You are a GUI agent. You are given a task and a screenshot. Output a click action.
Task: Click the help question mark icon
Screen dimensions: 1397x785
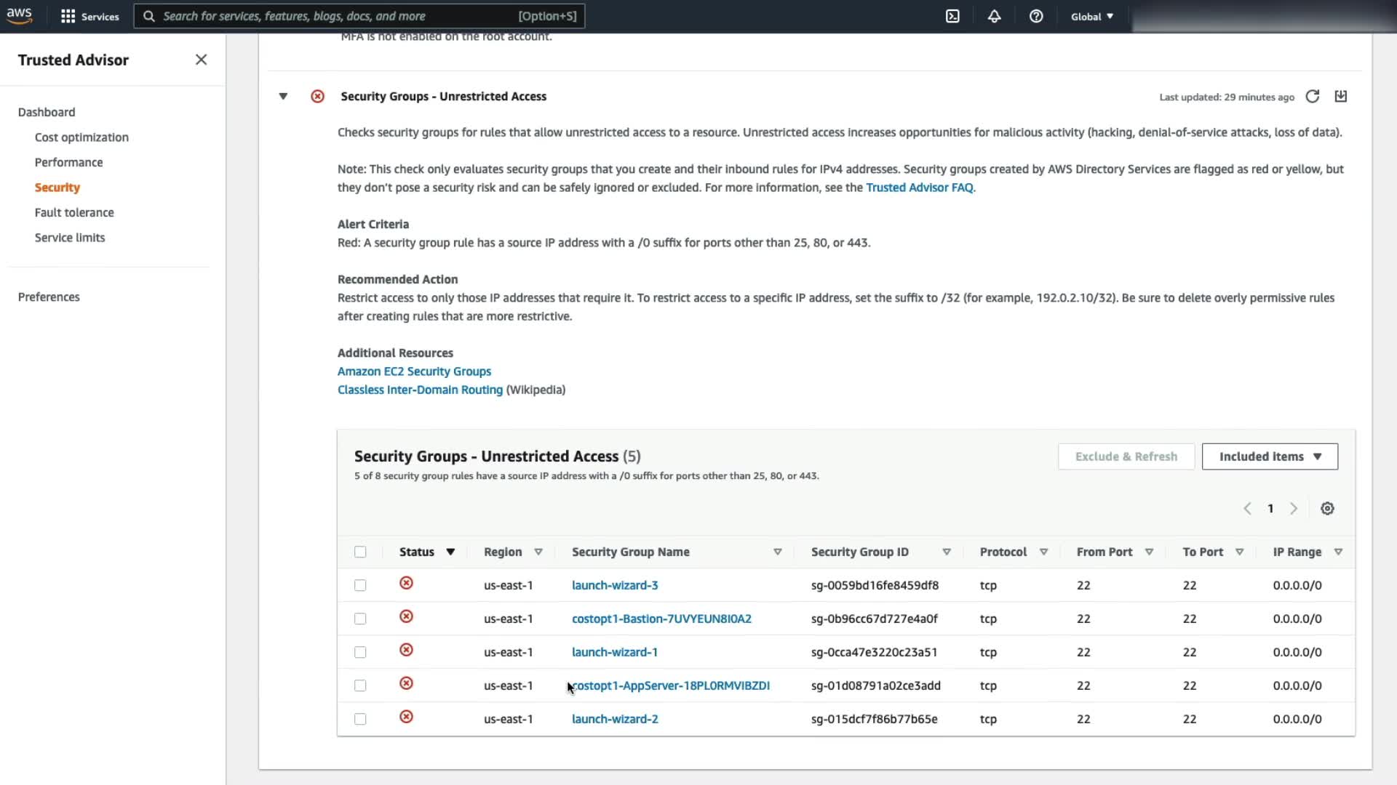pos(1036,16)
